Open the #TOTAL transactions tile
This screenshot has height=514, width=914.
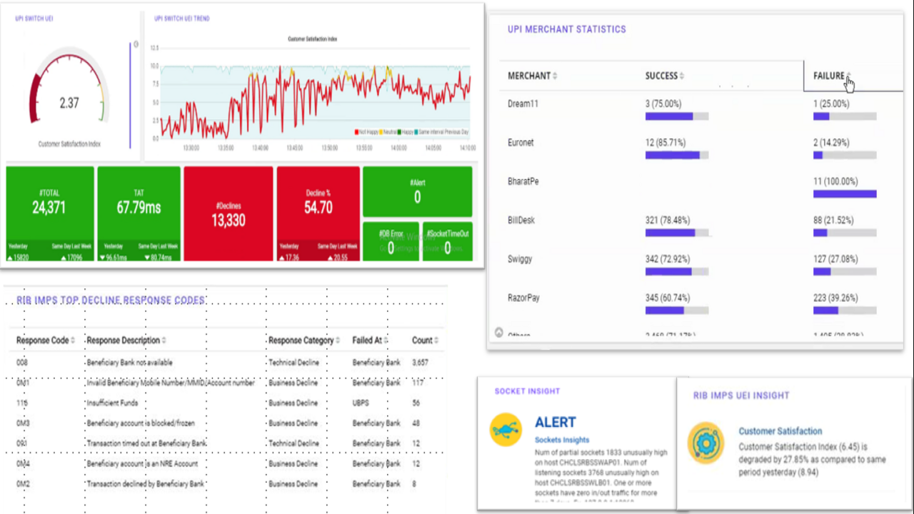[49, 203]
